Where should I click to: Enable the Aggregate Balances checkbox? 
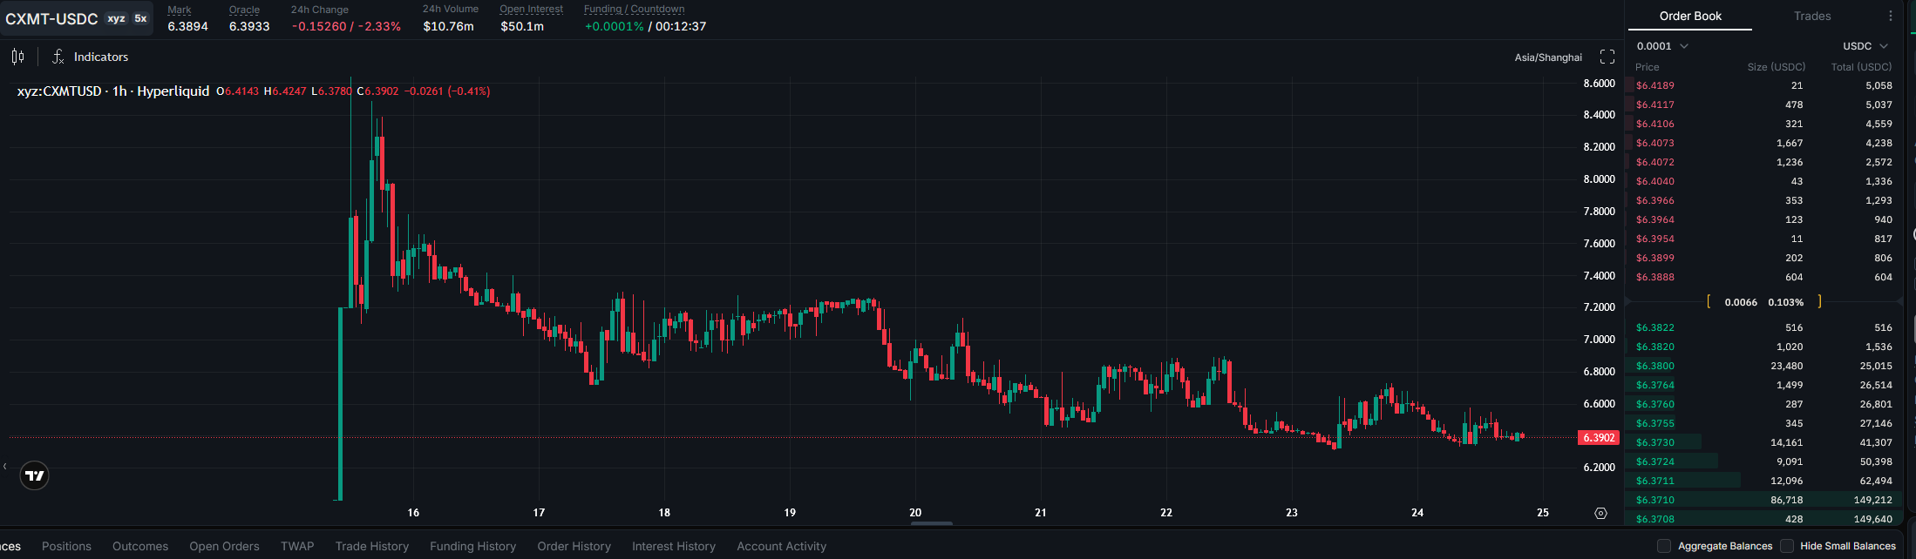click(x=1664, y=546)
